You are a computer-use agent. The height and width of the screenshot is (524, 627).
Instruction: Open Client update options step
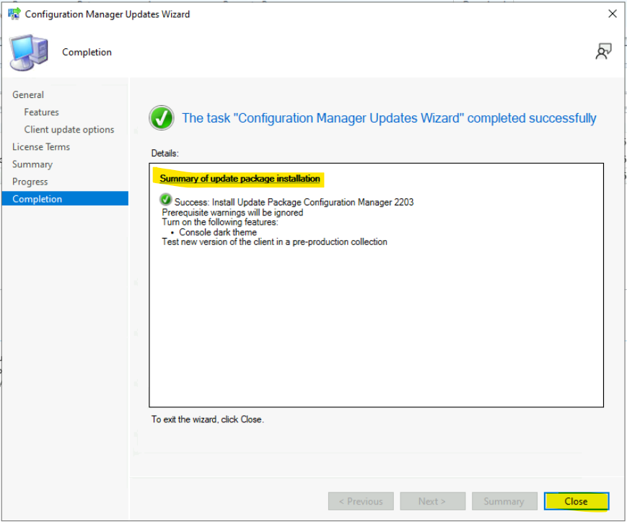(x=69, y=130)
